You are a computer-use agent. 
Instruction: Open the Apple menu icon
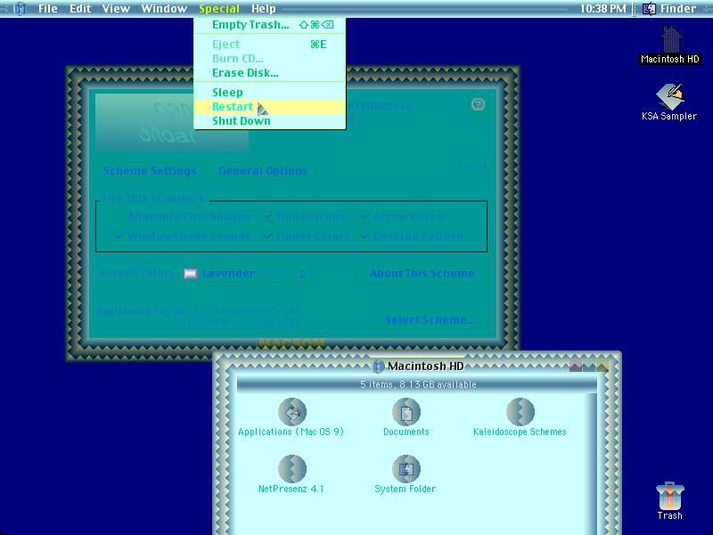[x=20, y=9]
